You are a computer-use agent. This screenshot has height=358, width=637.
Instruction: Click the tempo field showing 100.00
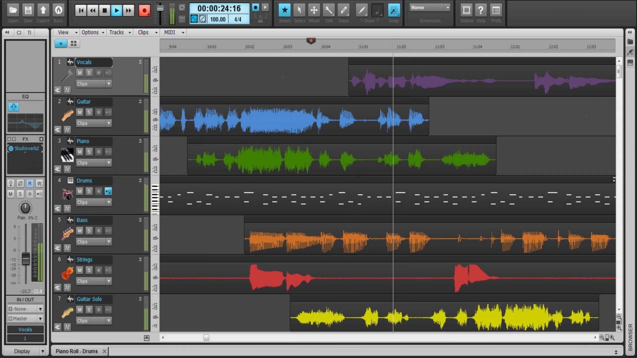[x=218, y=19]
